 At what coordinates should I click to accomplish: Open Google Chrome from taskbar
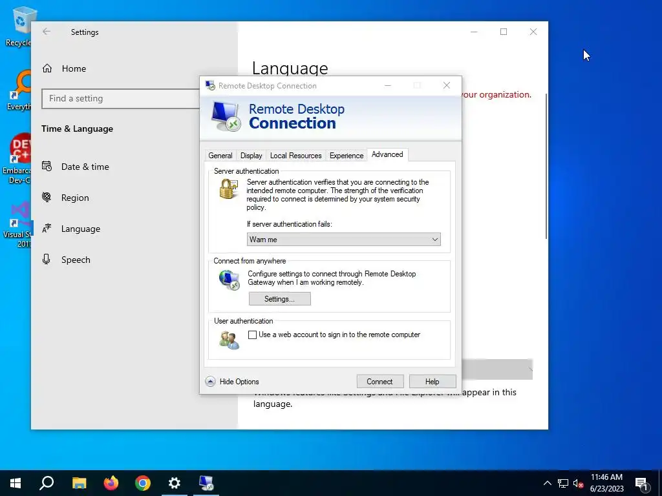tap(143, 483)
